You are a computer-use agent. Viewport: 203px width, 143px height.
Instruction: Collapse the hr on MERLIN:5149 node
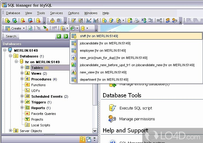[16, 61]
